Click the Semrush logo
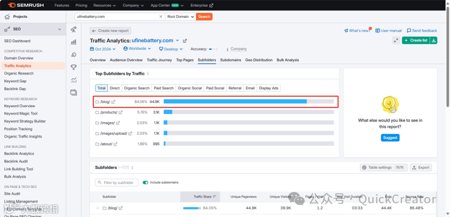The image size is (450, 217). 26,5
